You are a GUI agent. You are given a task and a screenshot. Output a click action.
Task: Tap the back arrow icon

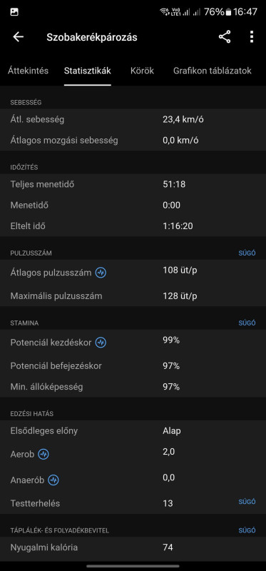point(18,37)
